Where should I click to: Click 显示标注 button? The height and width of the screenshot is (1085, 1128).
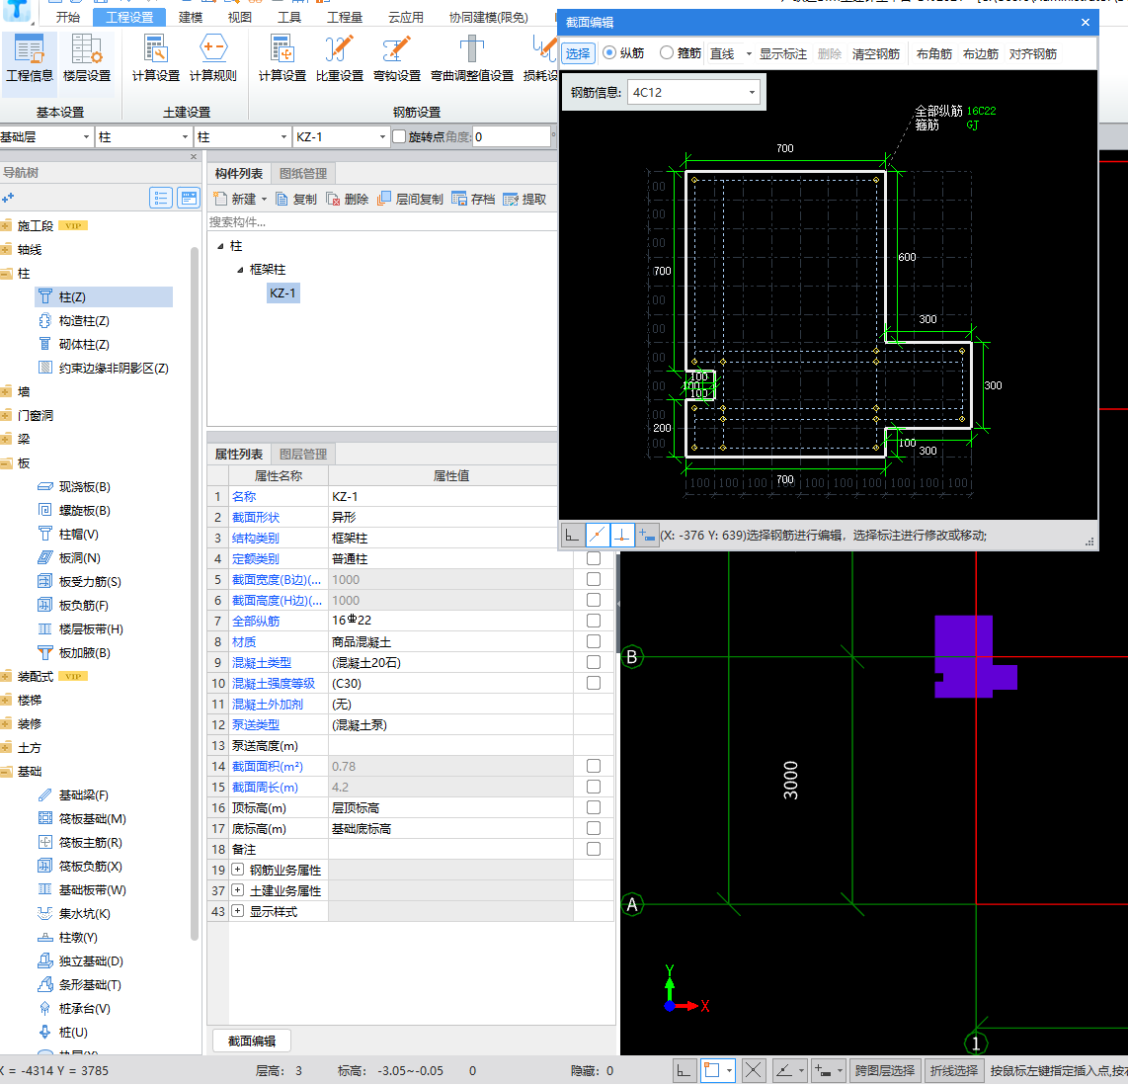point(782,54)
